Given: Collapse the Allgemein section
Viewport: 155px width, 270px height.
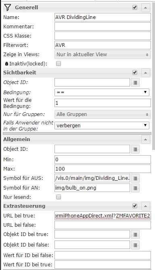Looking at the screenshot, I should point(146,139).
